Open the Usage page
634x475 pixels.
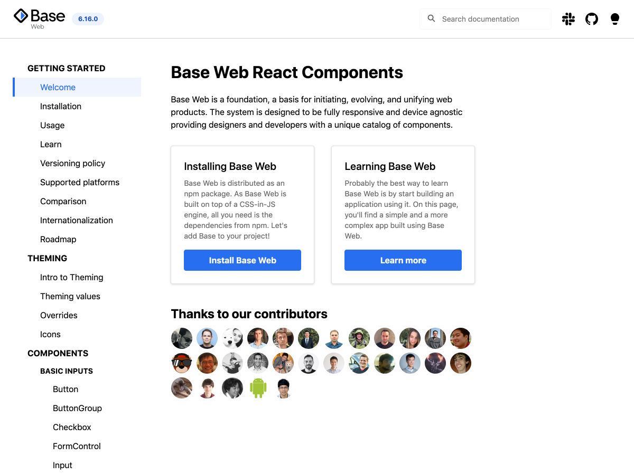[52, 125]
